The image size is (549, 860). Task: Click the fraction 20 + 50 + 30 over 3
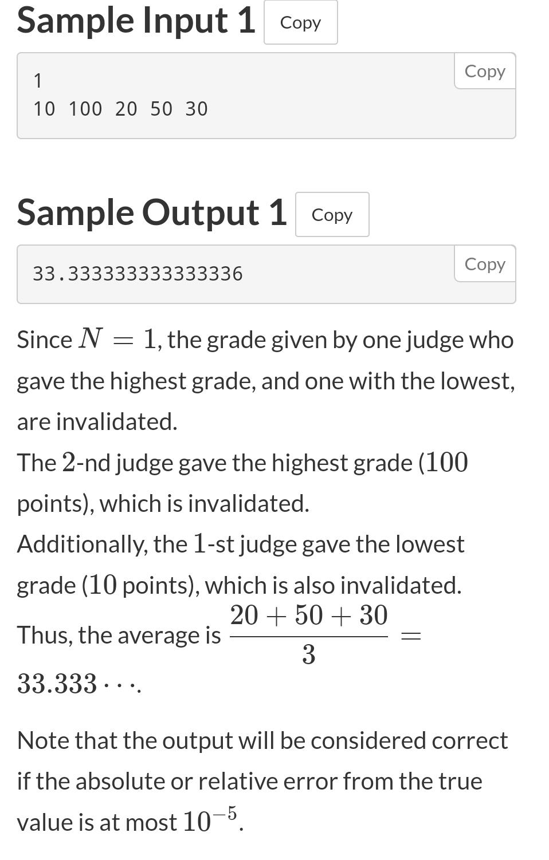coord(309,634)
